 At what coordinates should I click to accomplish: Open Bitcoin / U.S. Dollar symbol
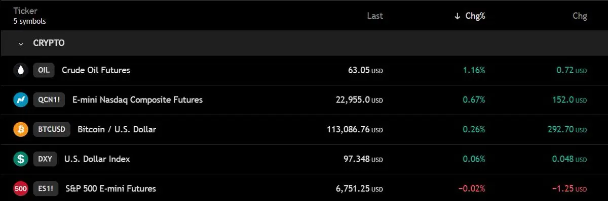click(x=117, y=129)
